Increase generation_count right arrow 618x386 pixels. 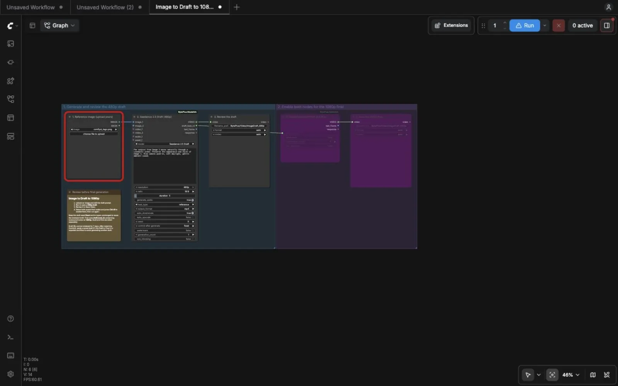click(193, 235)
